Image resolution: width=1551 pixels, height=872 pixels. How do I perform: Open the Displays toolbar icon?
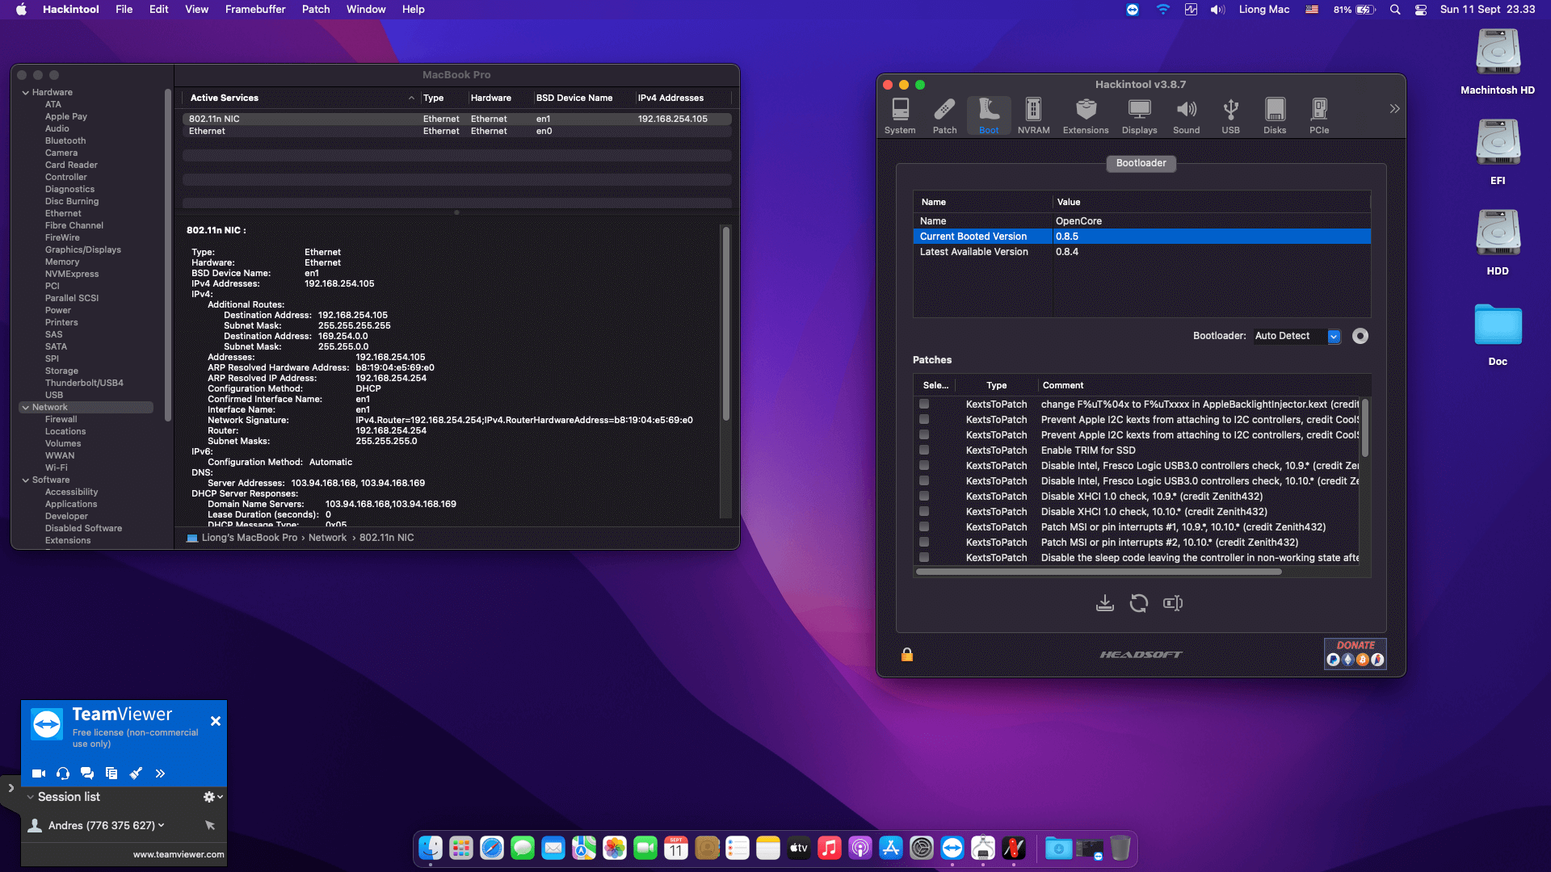click(x=1139, y=115)
